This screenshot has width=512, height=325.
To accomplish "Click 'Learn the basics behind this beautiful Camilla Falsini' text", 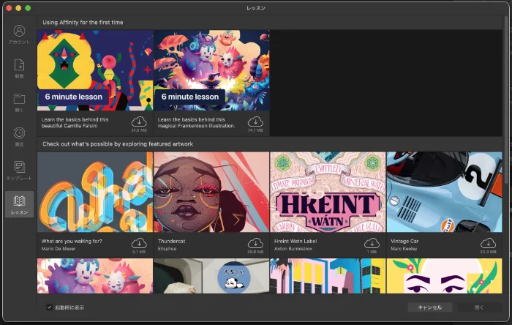I will click(75, 122).
